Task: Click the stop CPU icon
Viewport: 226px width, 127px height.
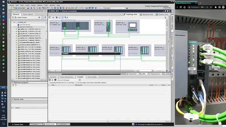Action: (92, 8)
